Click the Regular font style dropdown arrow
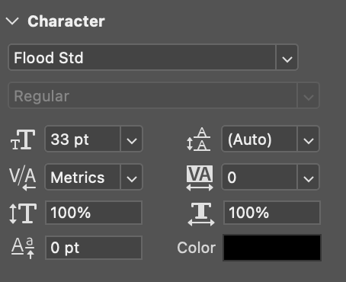 [x=308, y=95]
